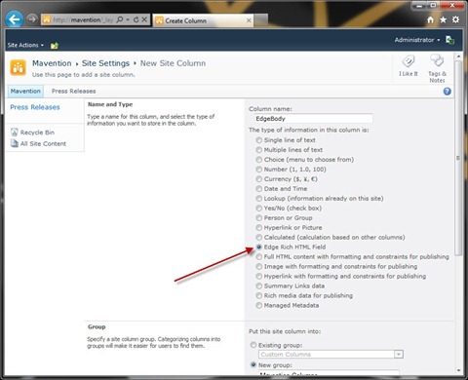Image resolution: width=468 pixels, height=380 pixels.
Task: Select Image with formatting for publishing
Action: point(258,267)
